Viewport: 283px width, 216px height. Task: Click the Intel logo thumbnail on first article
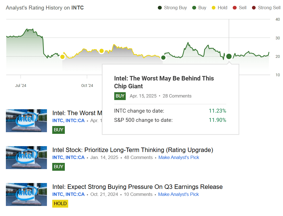tap(26, 121)
